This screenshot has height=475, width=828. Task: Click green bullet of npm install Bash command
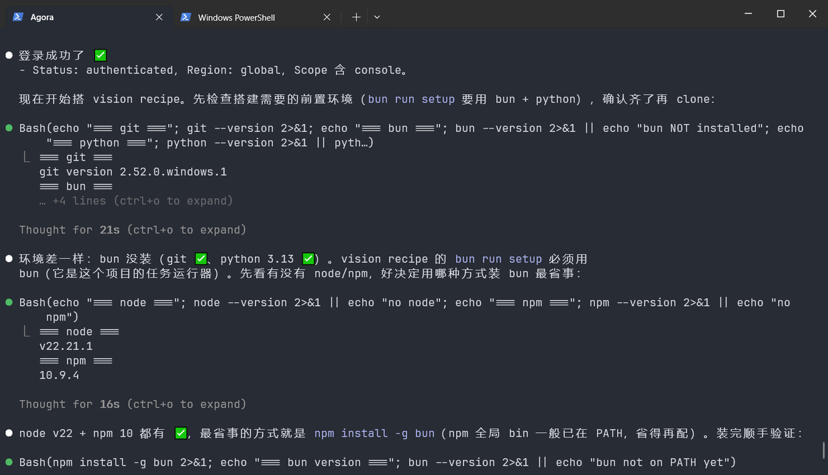(9, 462)
